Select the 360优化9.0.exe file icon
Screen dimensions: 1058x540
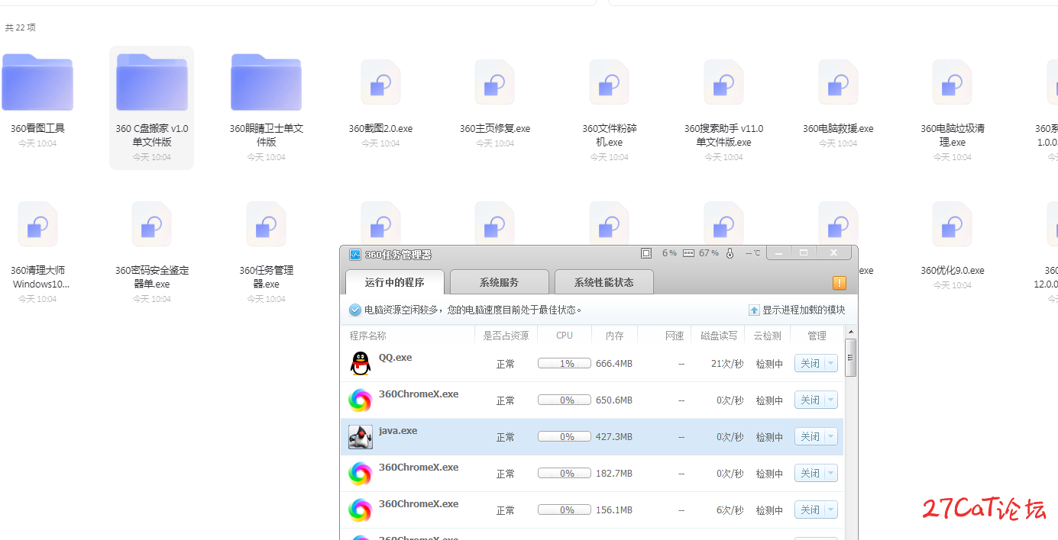point(952,224)
